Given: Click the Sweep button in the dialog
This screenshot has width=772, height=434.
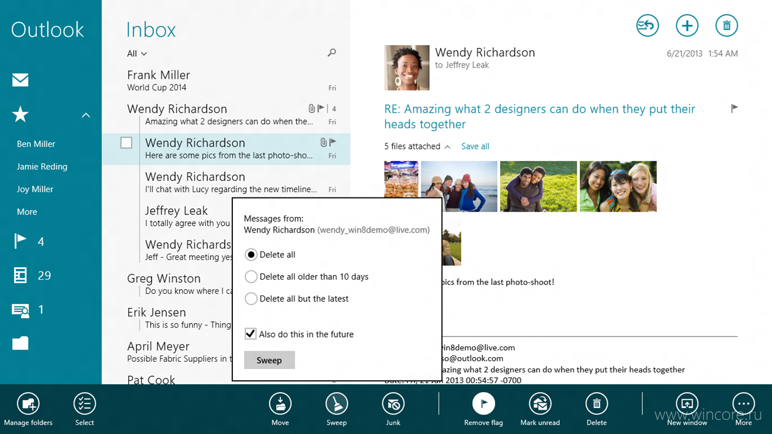Looking at the screenshot, I should [270, 360].
